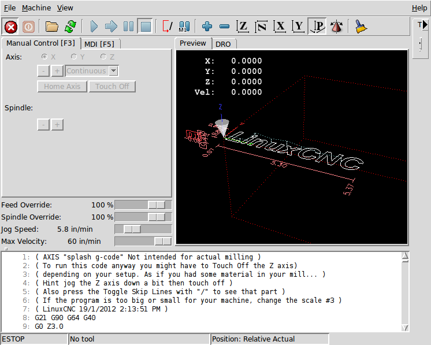Viewport: 431px width, 345px height.
Task: Open the File menu
Action: 10,8
